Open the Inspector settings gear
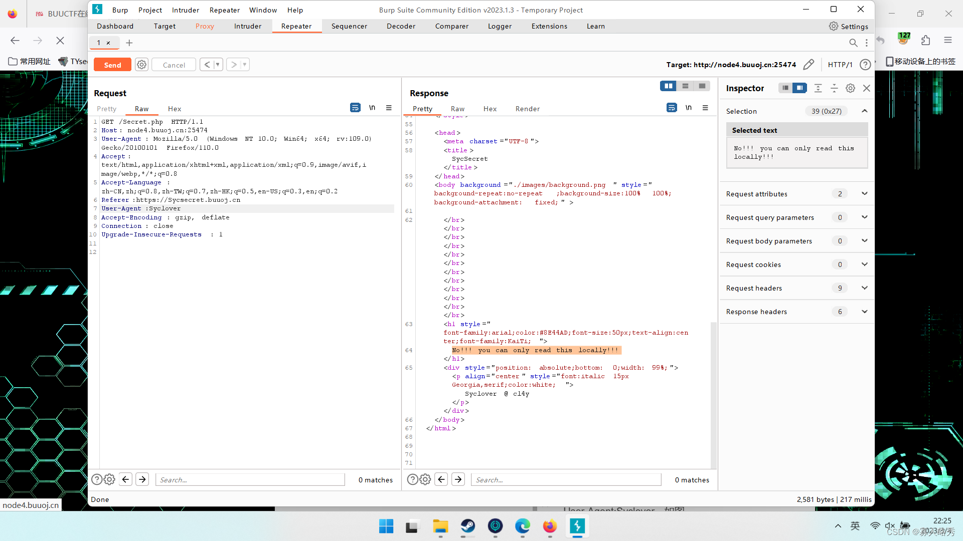Viewport: 963px width, 541px height. tap(850, 88)
